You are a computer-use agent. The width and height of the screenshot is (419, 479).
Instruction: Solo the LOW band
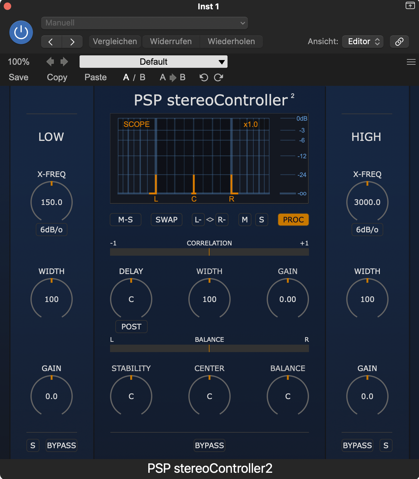point(33,445)
